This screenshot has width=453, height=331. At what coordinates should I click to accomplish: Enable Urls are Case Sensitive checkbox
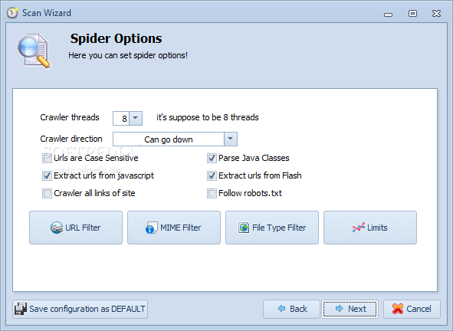[x=47, y=158]
